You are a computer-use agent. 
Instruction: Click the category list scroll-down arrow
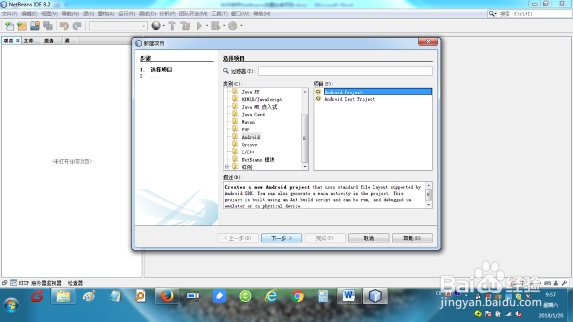pos(305,167)
